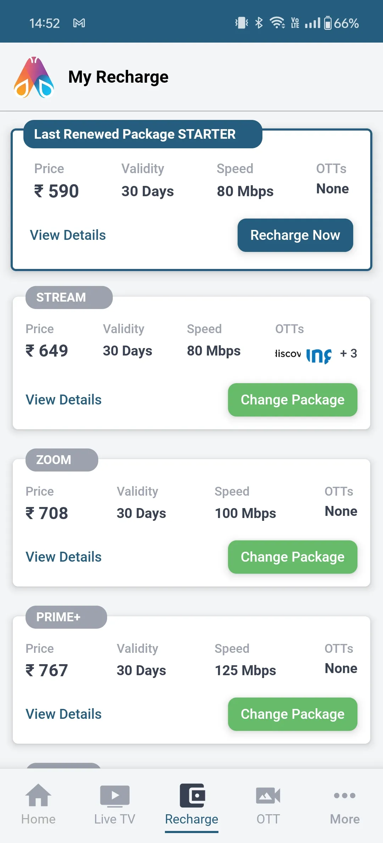Change package to ZOOM plan

tap(293, 557)
